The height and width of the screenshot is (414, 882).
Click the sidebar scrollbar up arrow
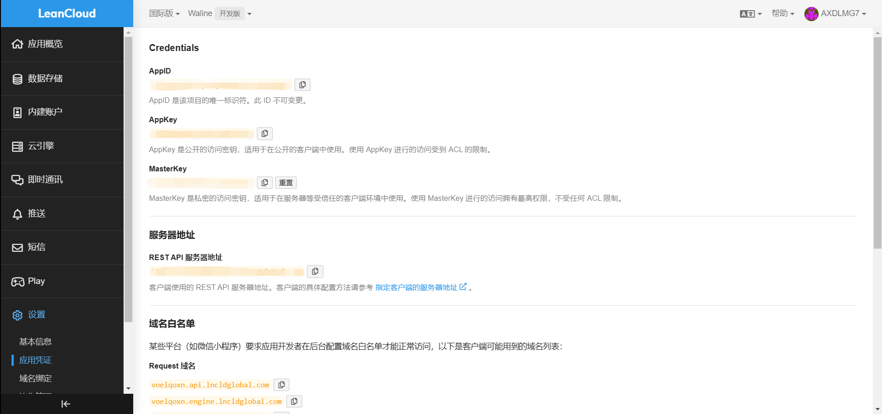[128, 32]
